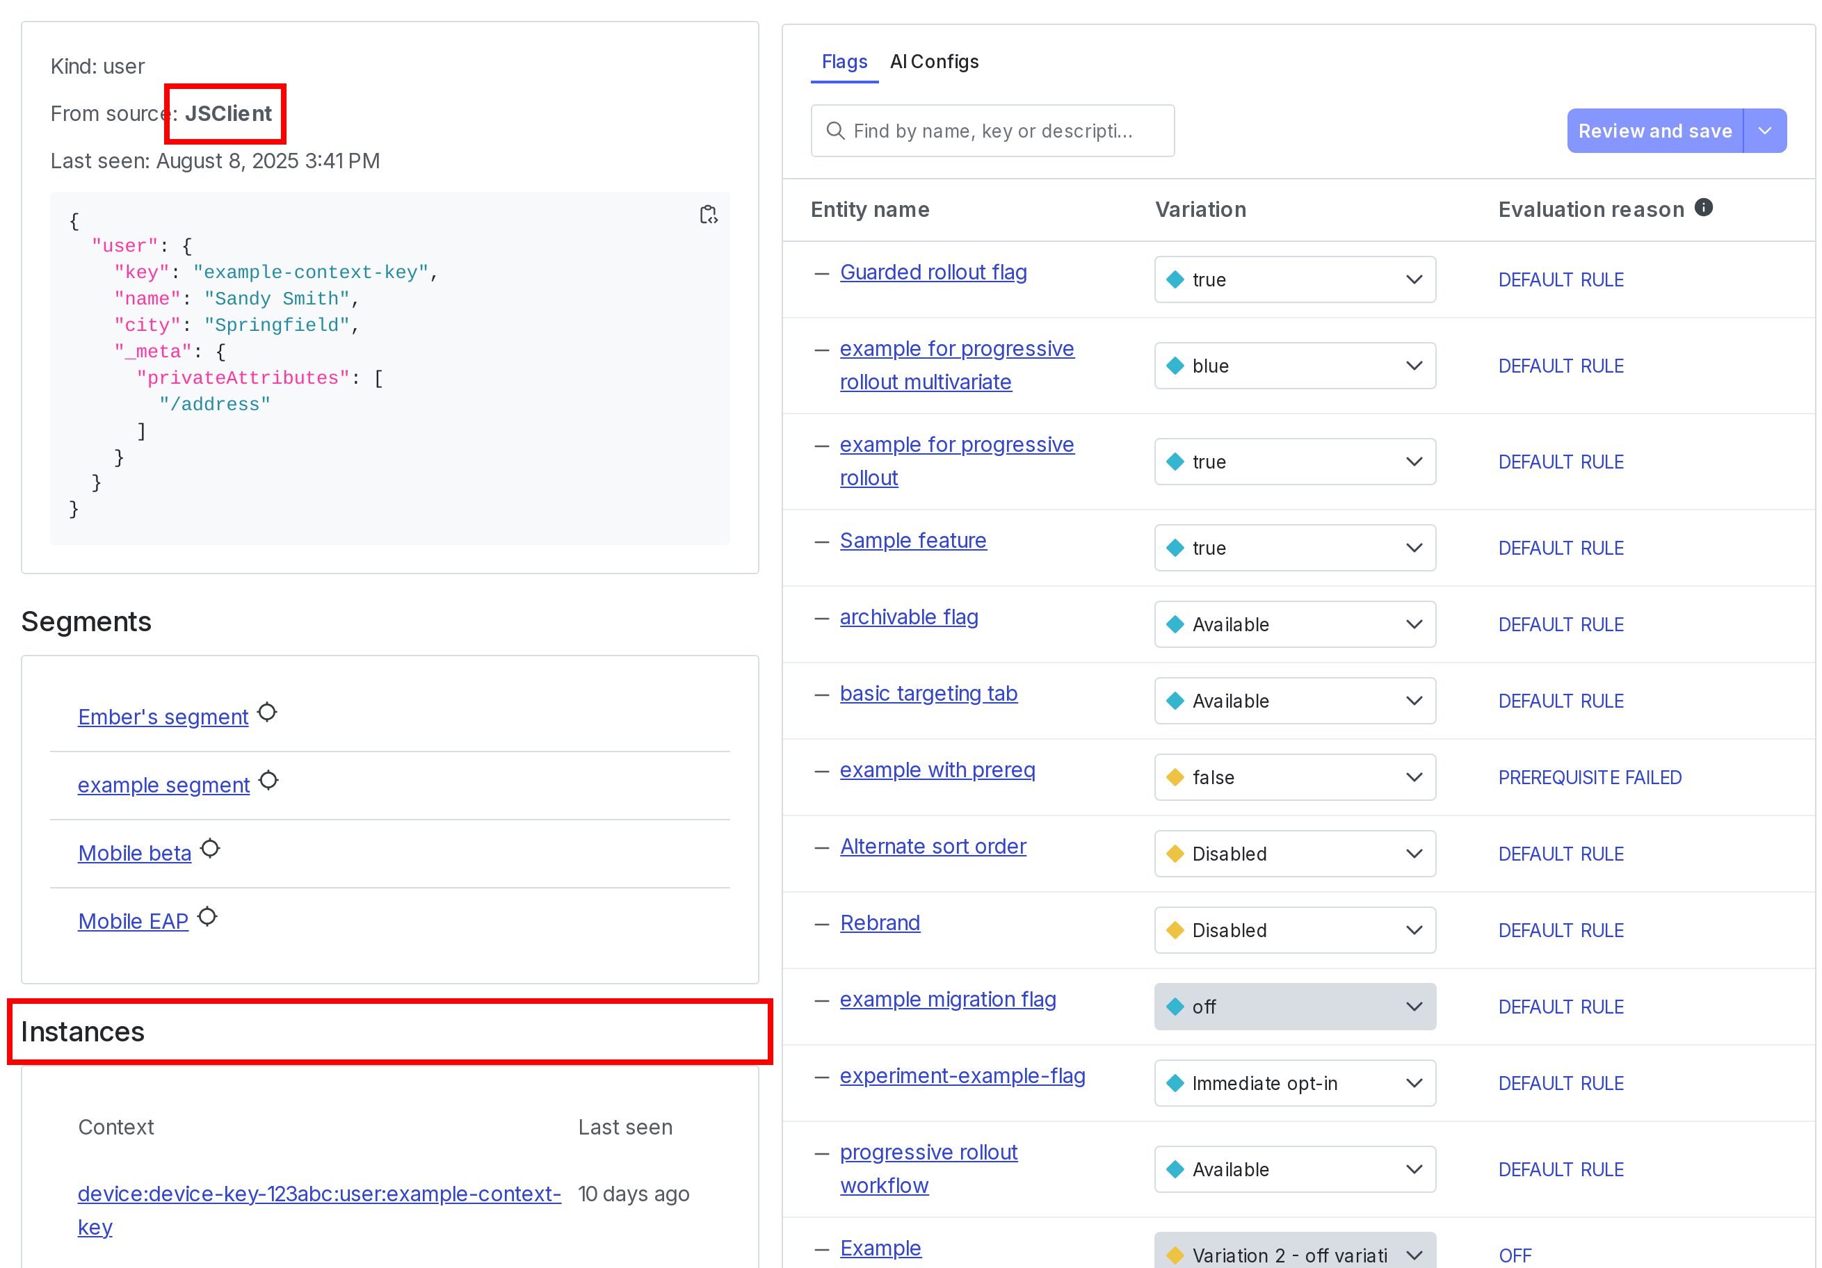The height and width of the screenshot is (1268, 1822).
Task: Click the yellow diamond next to false variation
Action: tap(1177, 777)
